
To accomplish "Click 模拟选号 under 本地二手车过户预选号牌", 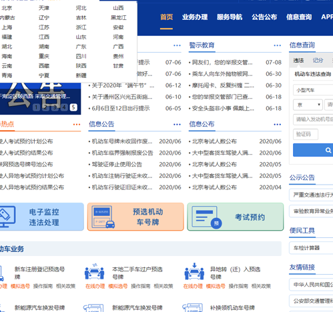I will [118, 286].
